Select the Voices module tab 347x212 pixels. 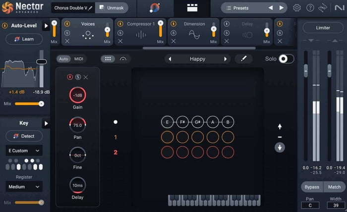point(88,32)
